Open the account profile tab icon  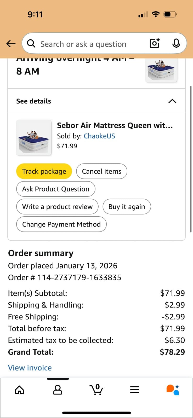click(x=58, y=390)
